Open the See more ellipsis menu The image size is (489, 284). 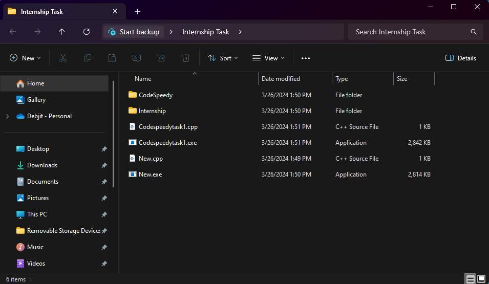tap(305, 58)
